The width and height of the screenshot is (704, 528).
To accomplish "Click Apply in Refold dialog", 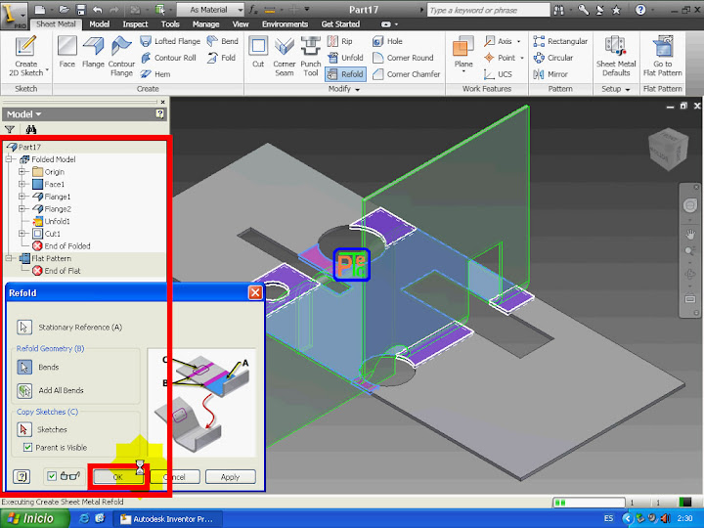I will pos(231,477).
